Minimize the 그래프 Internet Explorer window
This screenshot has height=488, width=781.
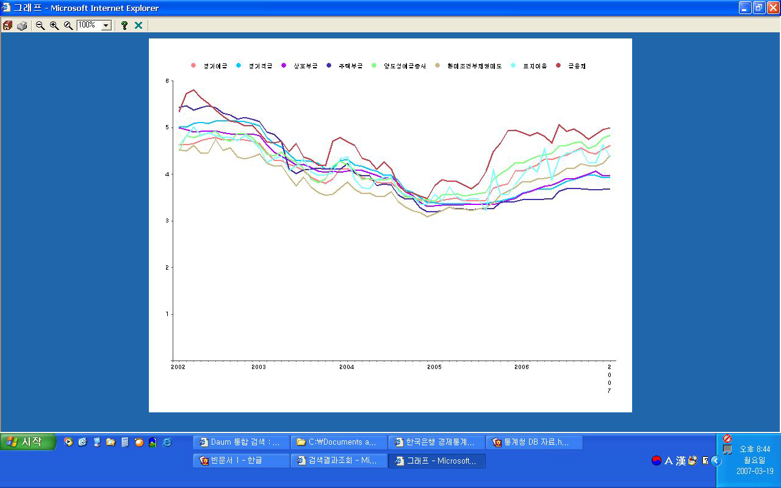(745, 8)
